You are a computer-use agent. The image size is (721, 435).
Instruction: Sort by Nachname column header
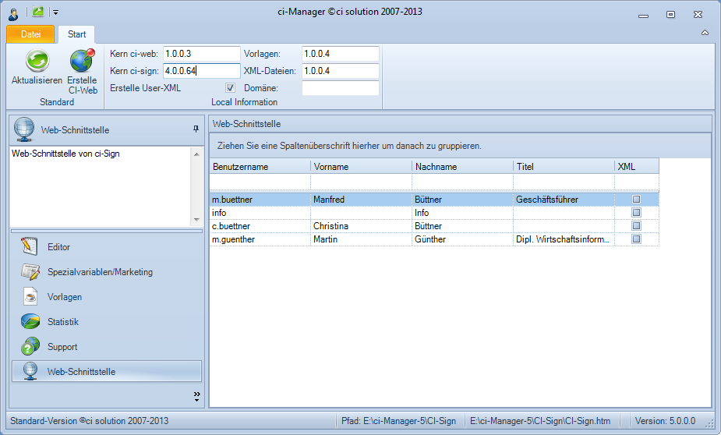pyautogui.click(x=462, y=167)
